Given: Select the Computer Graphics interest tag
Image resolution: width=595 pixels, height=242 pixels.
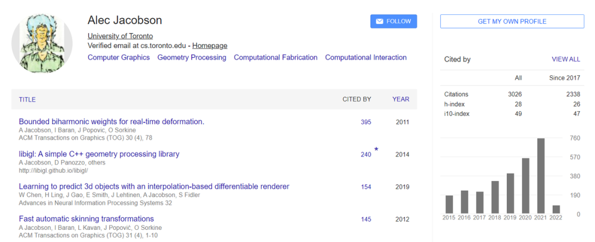Looking at the screenshot, I should pos(118,57).
